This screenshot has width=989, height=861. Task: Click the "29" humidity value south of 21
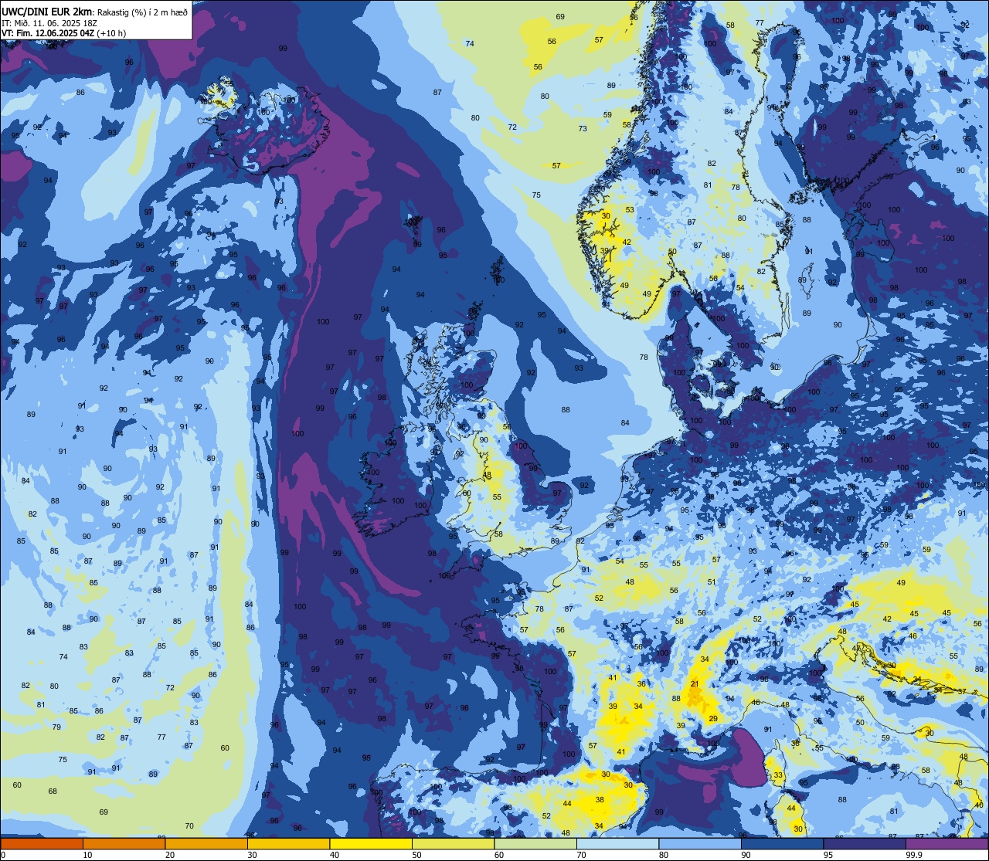point(713,719)
